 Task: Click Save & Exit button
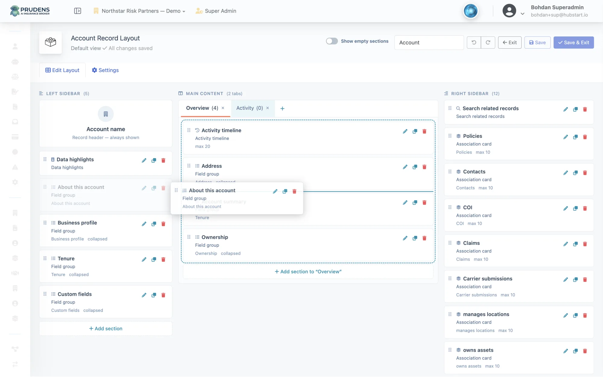pos(573,43)
